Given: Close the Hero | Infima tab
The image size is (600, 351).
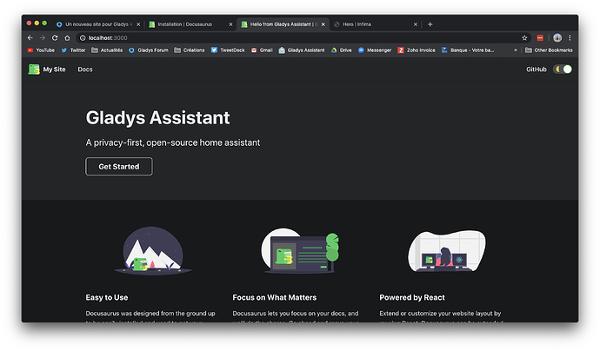Looking at the screenshot, I should tap(416, 24).
